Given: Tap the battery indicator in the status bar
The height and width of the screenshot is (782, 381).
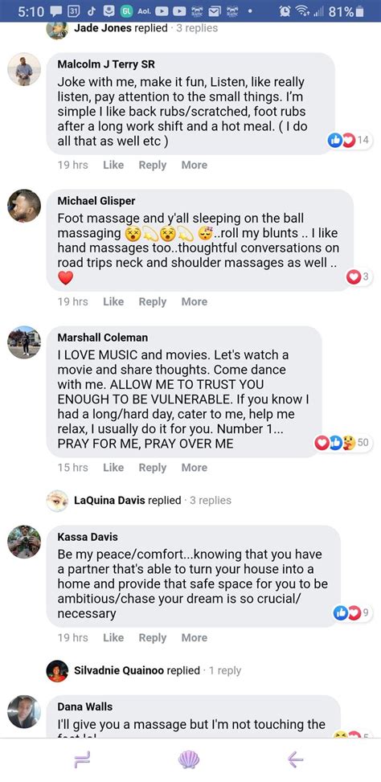Looking at the screenshot, I should (360, 11).
